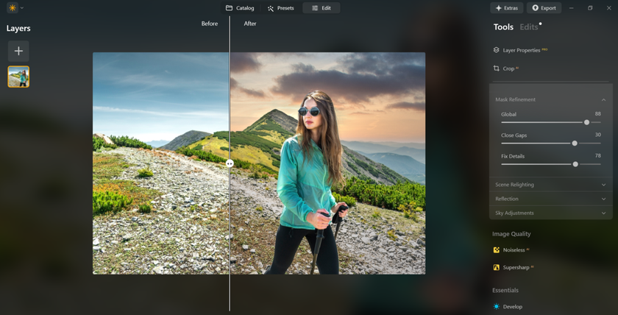Click the Edit sliders icon
This screenshot has height=315, width=618.
(x=315, y=8)
